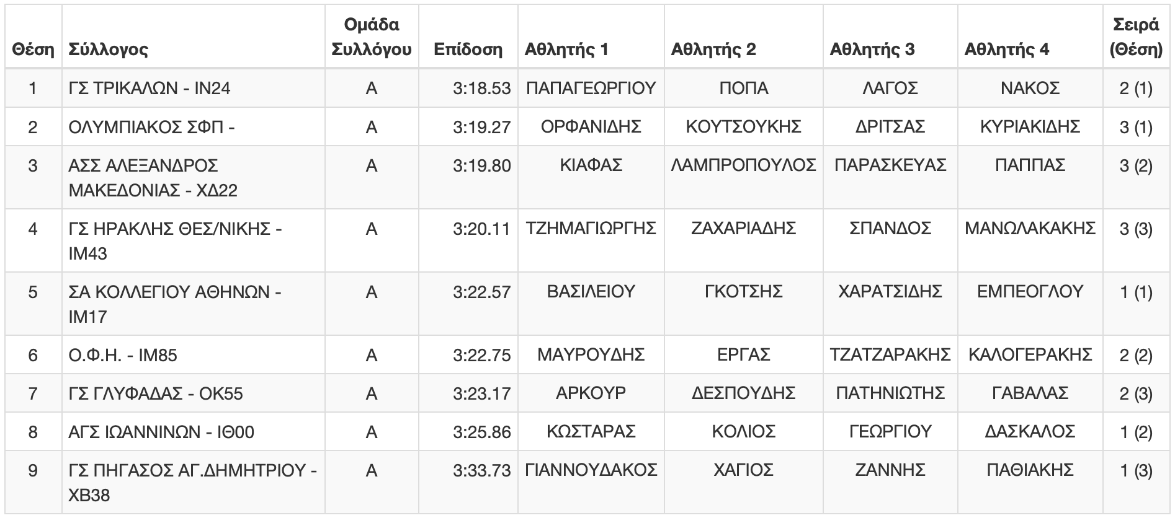The image size is (1175, 518).
Task: Click the time 3:18.53 cell
Action: coord(468,89)
